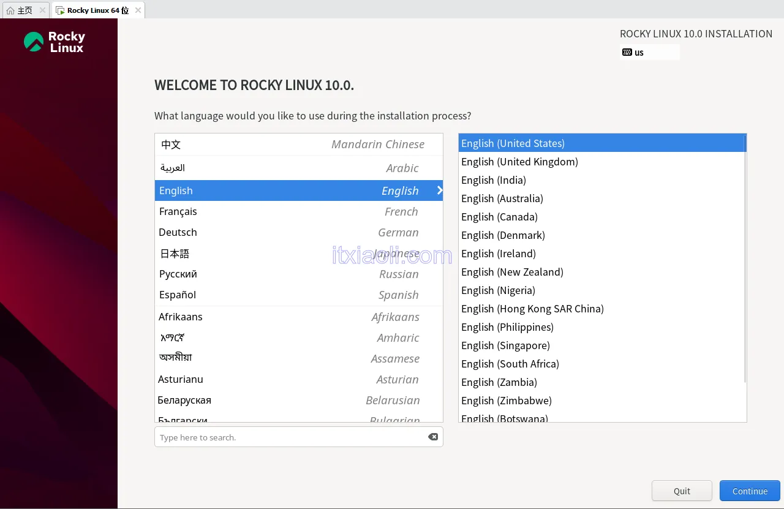
Task: Select Afrikaans in the language list
Action: tap(299, 317)
